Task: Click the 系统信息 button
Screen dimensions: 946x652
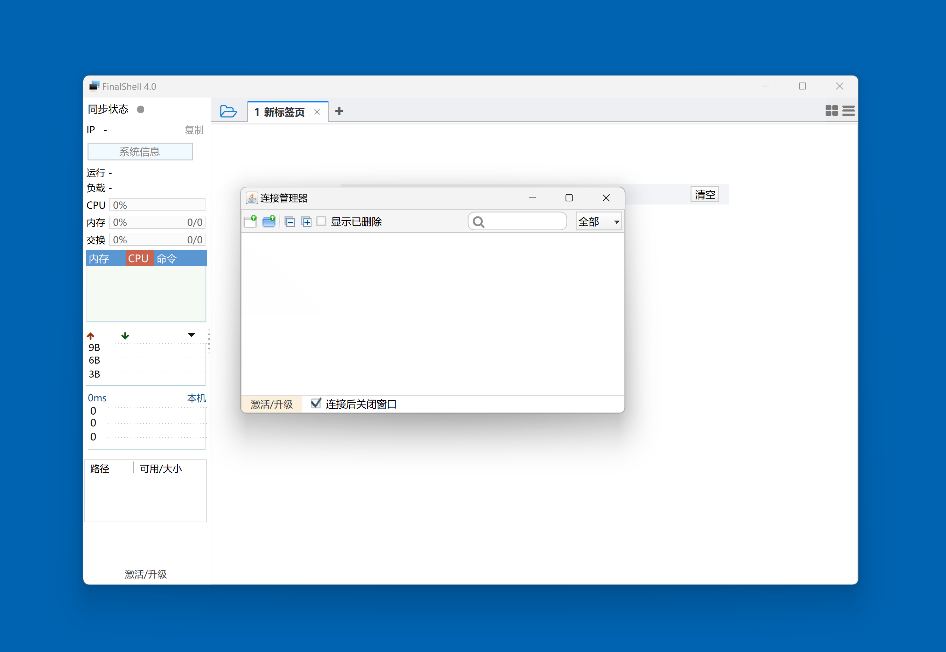Action: [x=140, y=152]
